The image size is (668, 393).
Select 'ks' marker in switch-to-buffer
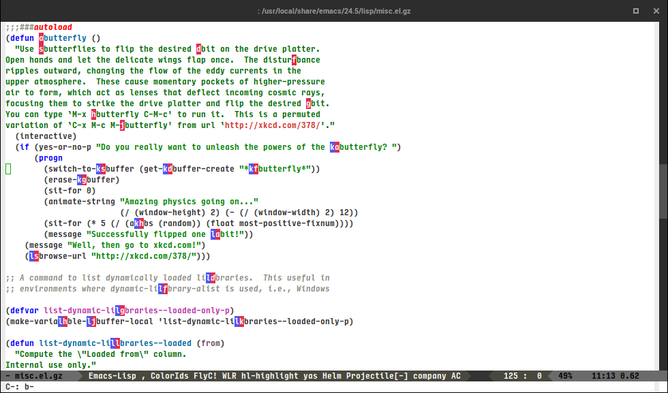click(x=101, y=169)
